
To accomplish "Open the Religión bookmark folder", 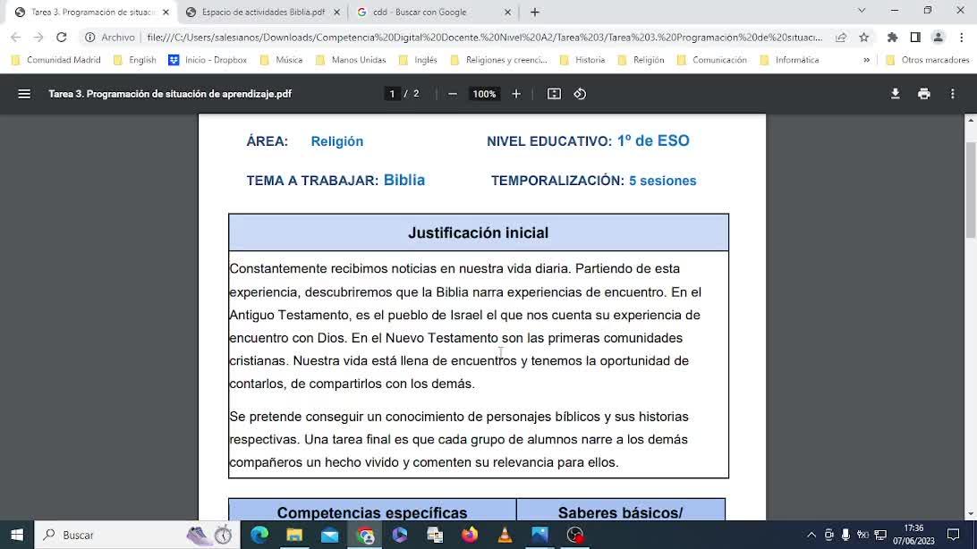I will pos(641,60).
